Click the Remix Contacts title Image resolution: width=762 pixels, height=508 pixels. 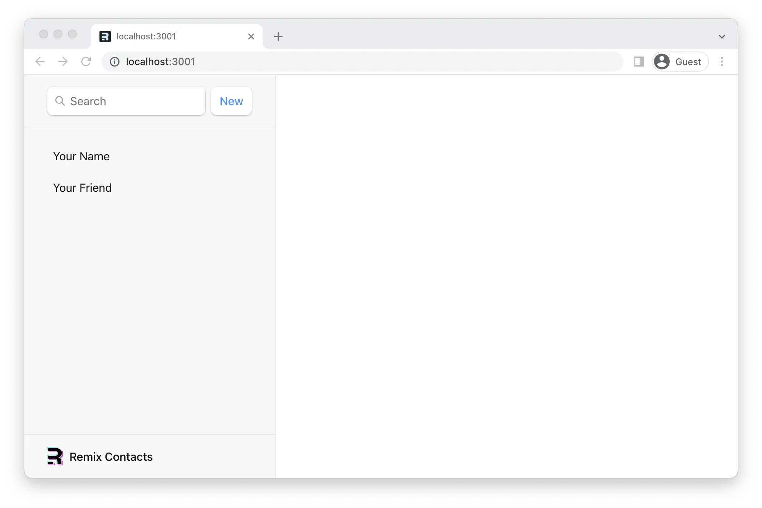tap(111, 457)
